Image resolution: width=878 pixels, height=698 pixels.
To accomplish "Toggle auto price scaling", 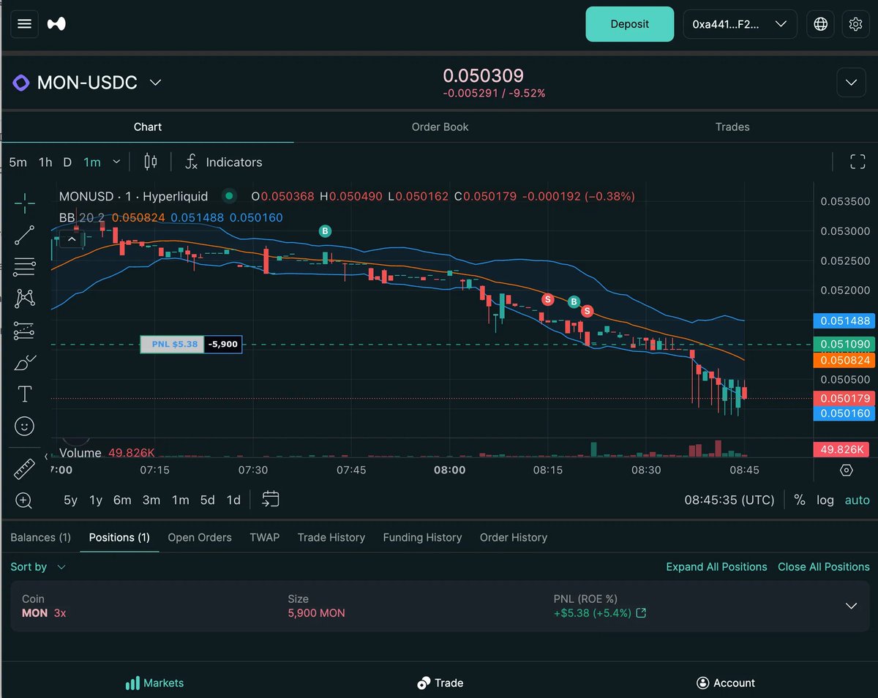I will 857,500.
